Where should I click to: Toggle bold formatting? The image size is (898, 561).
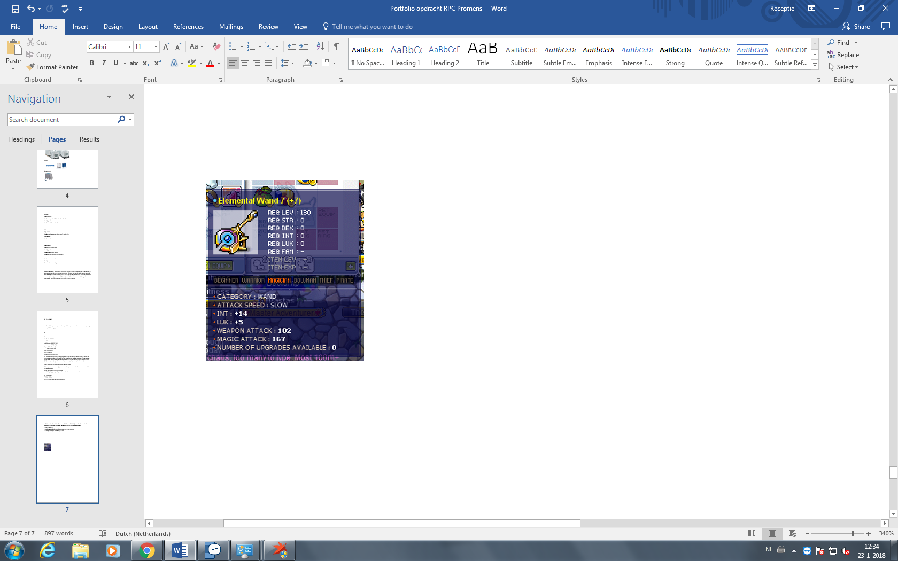(92, 63)
